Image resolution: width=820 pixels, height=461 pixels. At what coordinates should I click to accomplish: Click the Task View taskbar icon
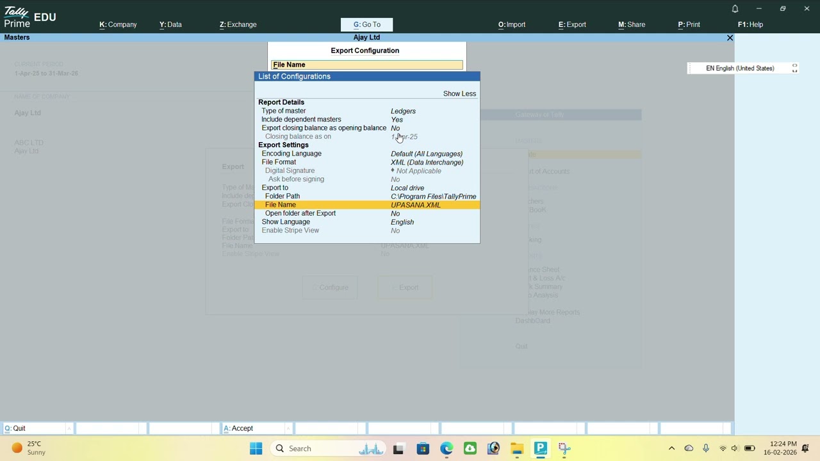398,448
